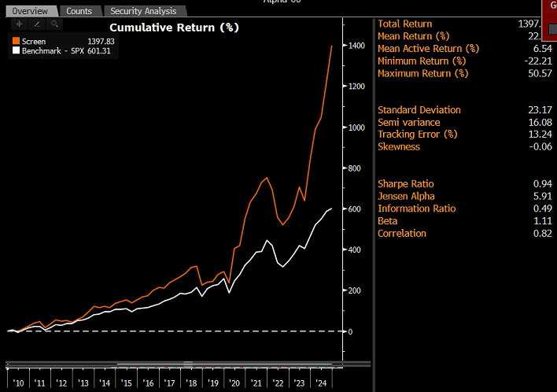This screenshot has width=557, height=392.
Task: Click the Mean Active Return (%) label
Action: pos(429,49)
